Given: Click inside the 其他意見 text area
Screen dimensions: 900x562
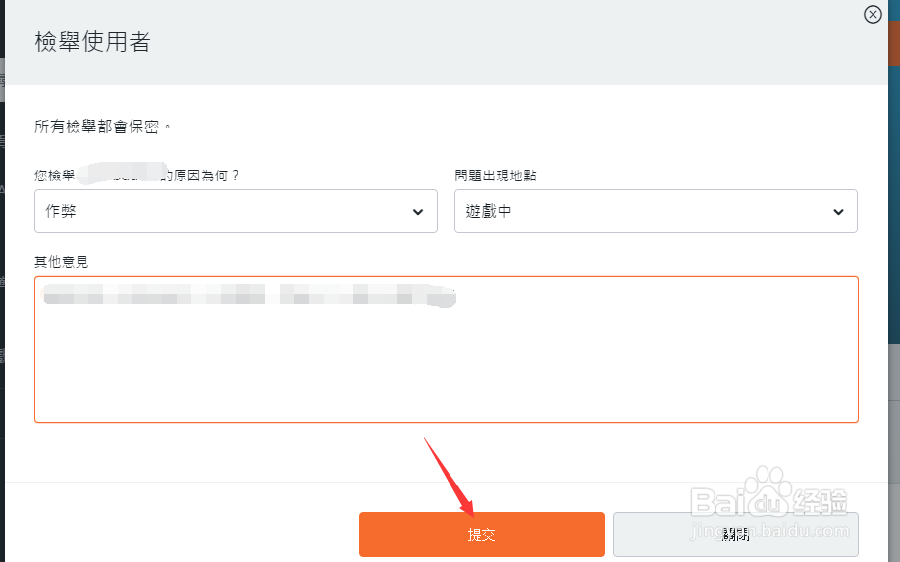Looking at the screenshot, I should coord(447,349).
